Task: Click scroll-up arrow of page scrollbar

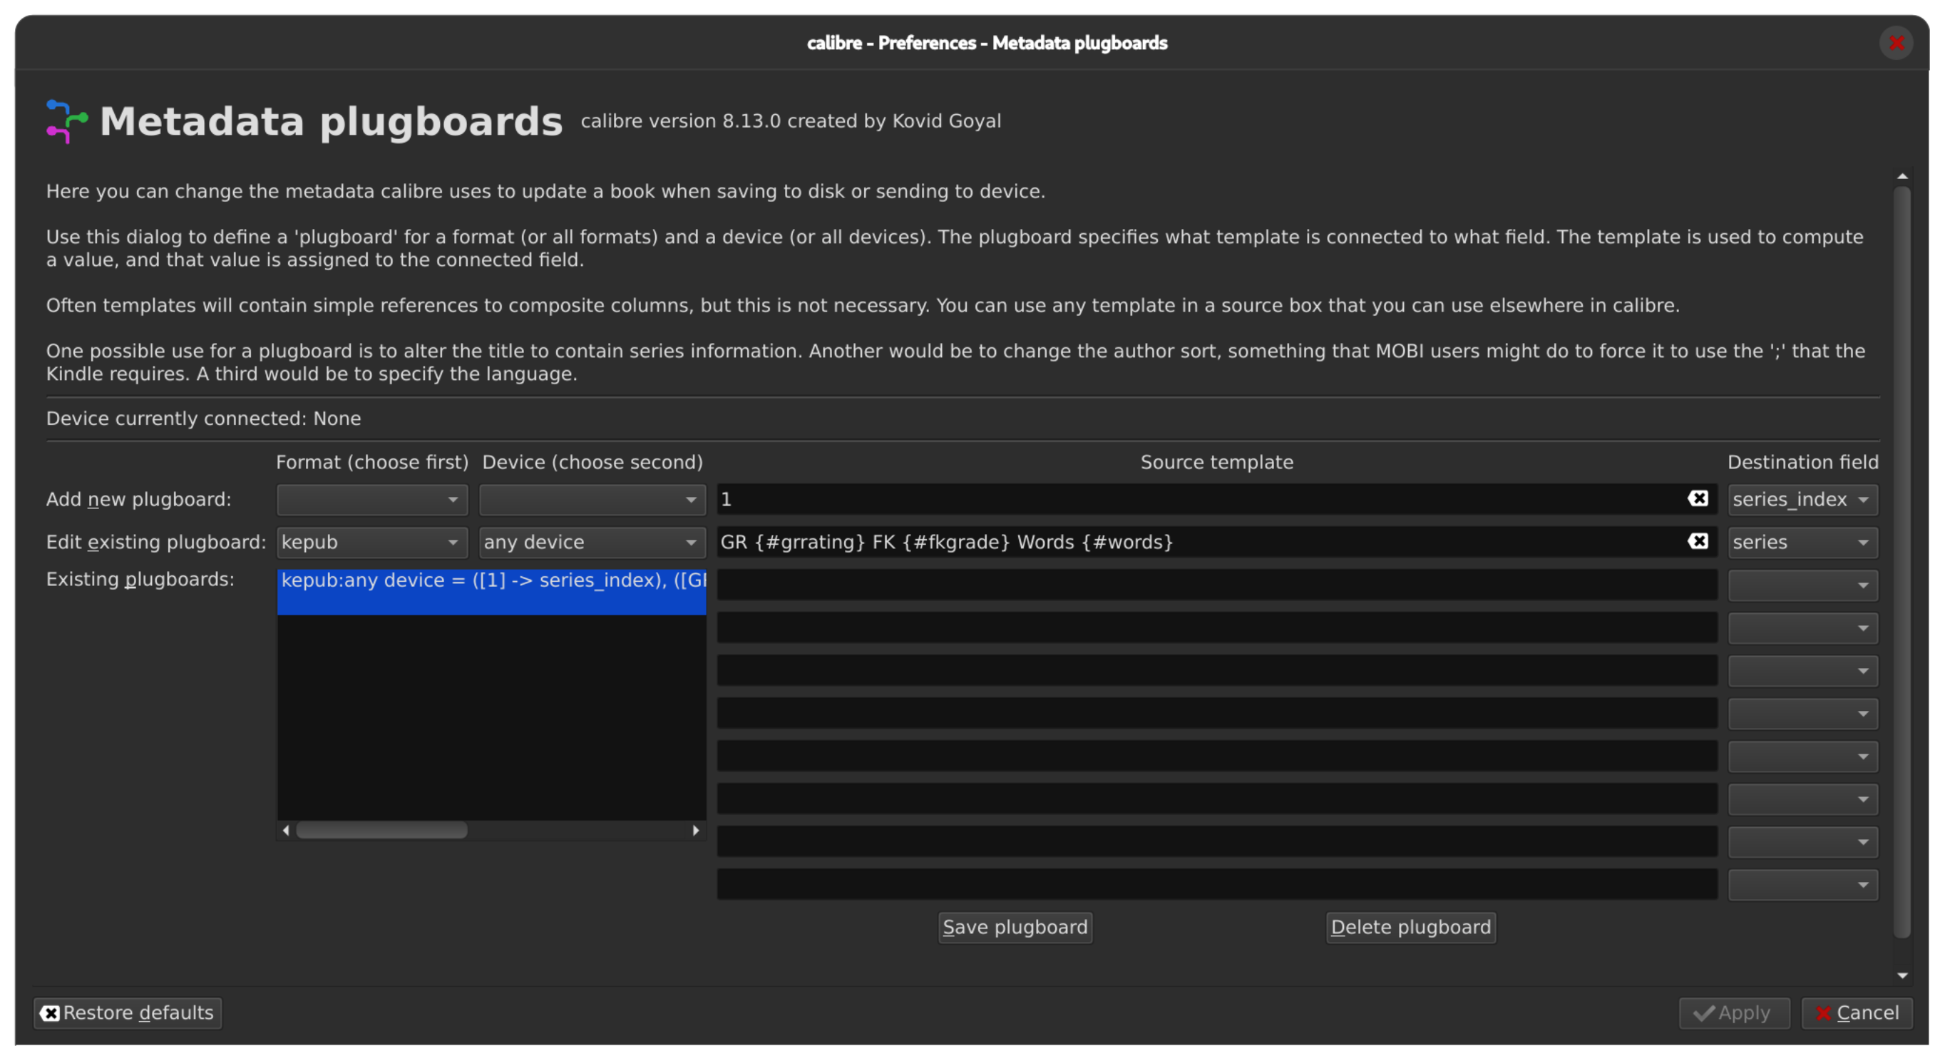Action: click(1902, 177)
